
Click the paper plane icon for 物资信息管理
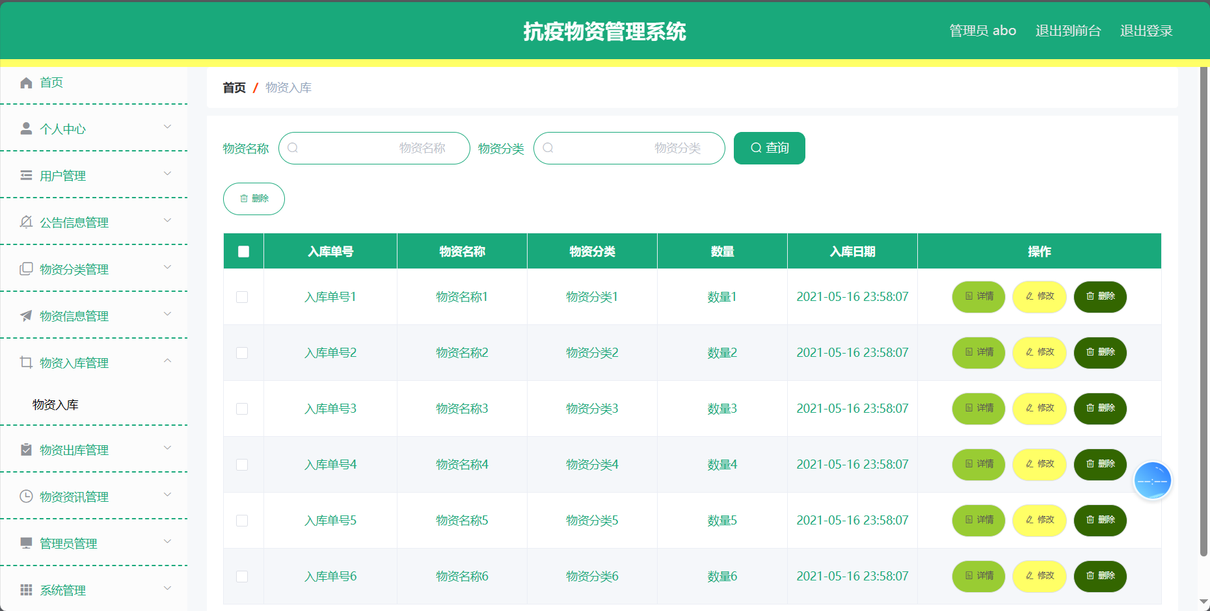click(26, 316)
